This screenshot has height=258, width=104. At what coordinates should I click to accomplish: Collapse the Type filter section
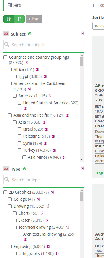point(24,169)
